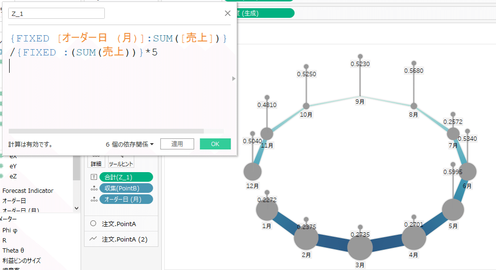Click the circle mark icon of 注文.PointA
Image resolution: width=496 pixels, height=270 pixels.
[93, 223]
